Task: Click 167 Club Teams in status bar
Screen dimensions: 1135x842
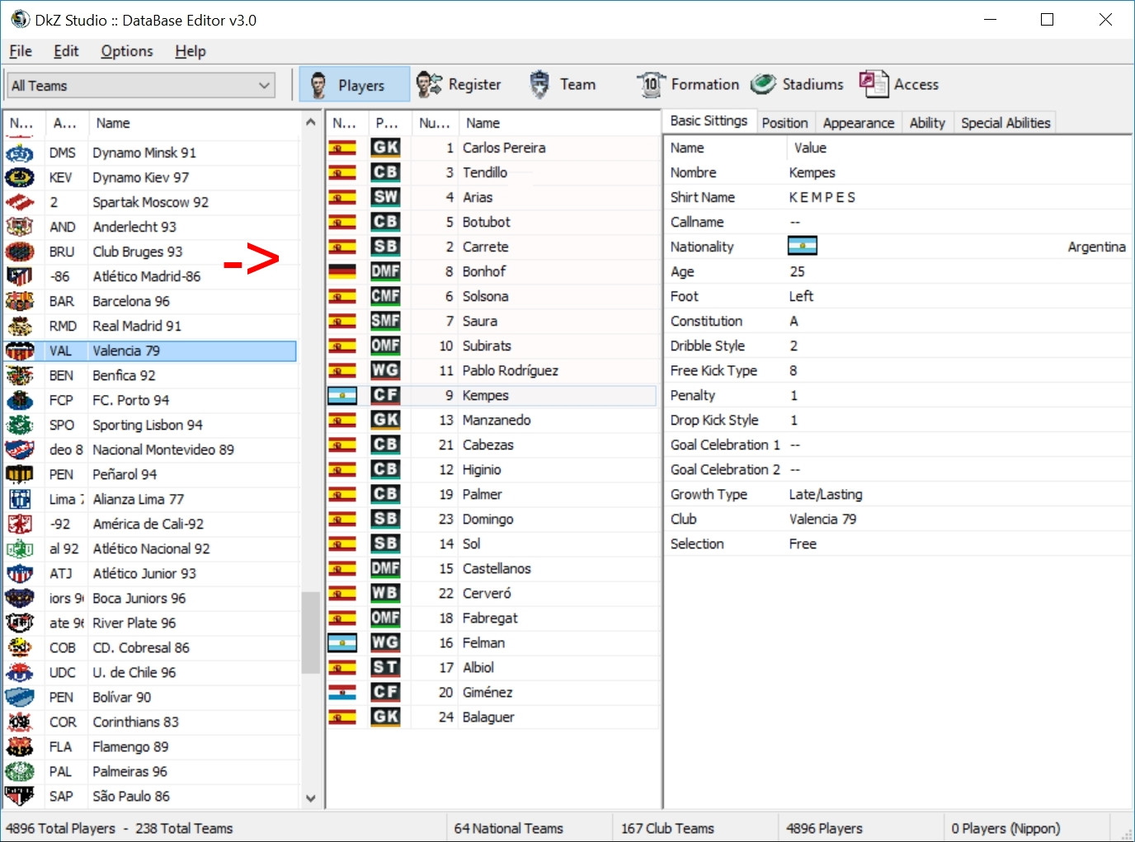Action: point(667,828)
